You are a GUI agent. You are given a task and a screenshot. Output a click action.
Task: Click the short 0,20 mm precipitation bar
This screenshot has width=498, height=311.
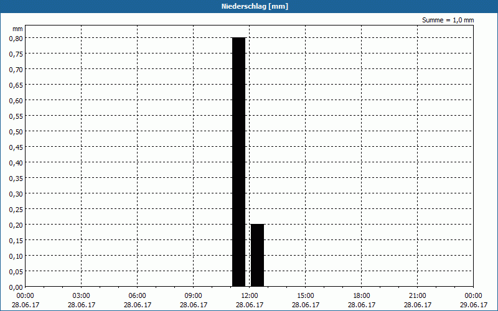click(257, 255)
